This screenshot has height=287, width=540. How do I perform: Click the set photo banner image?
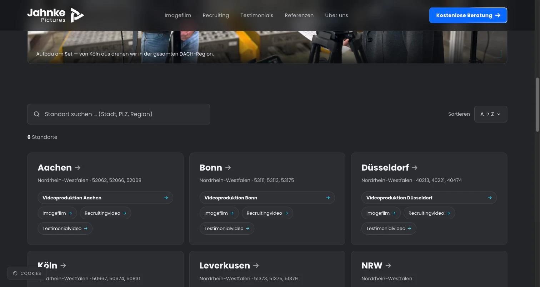(267, 47)
